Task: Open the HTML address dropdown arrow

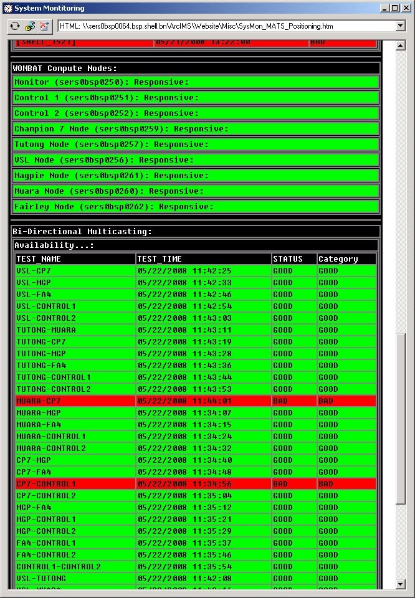Action: [400, 26]
